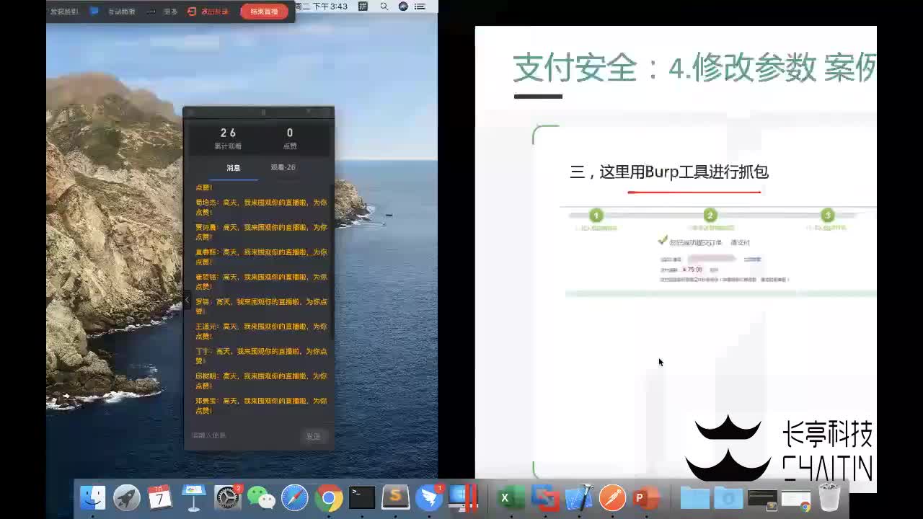The width and height of the screenshot is (923, 519).
Task: Open VMware Fusion icon in dock
Action: (x=545, y=497)
